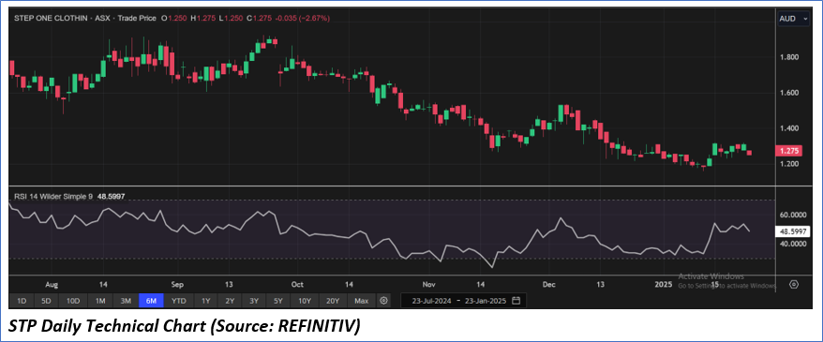The height and width of the screenshot is (342, 823).
Task: Click the Sep date axis label
Action: point(178,285)
